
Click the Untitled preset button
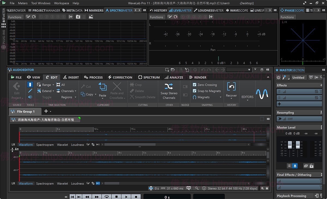click(299, 77)
